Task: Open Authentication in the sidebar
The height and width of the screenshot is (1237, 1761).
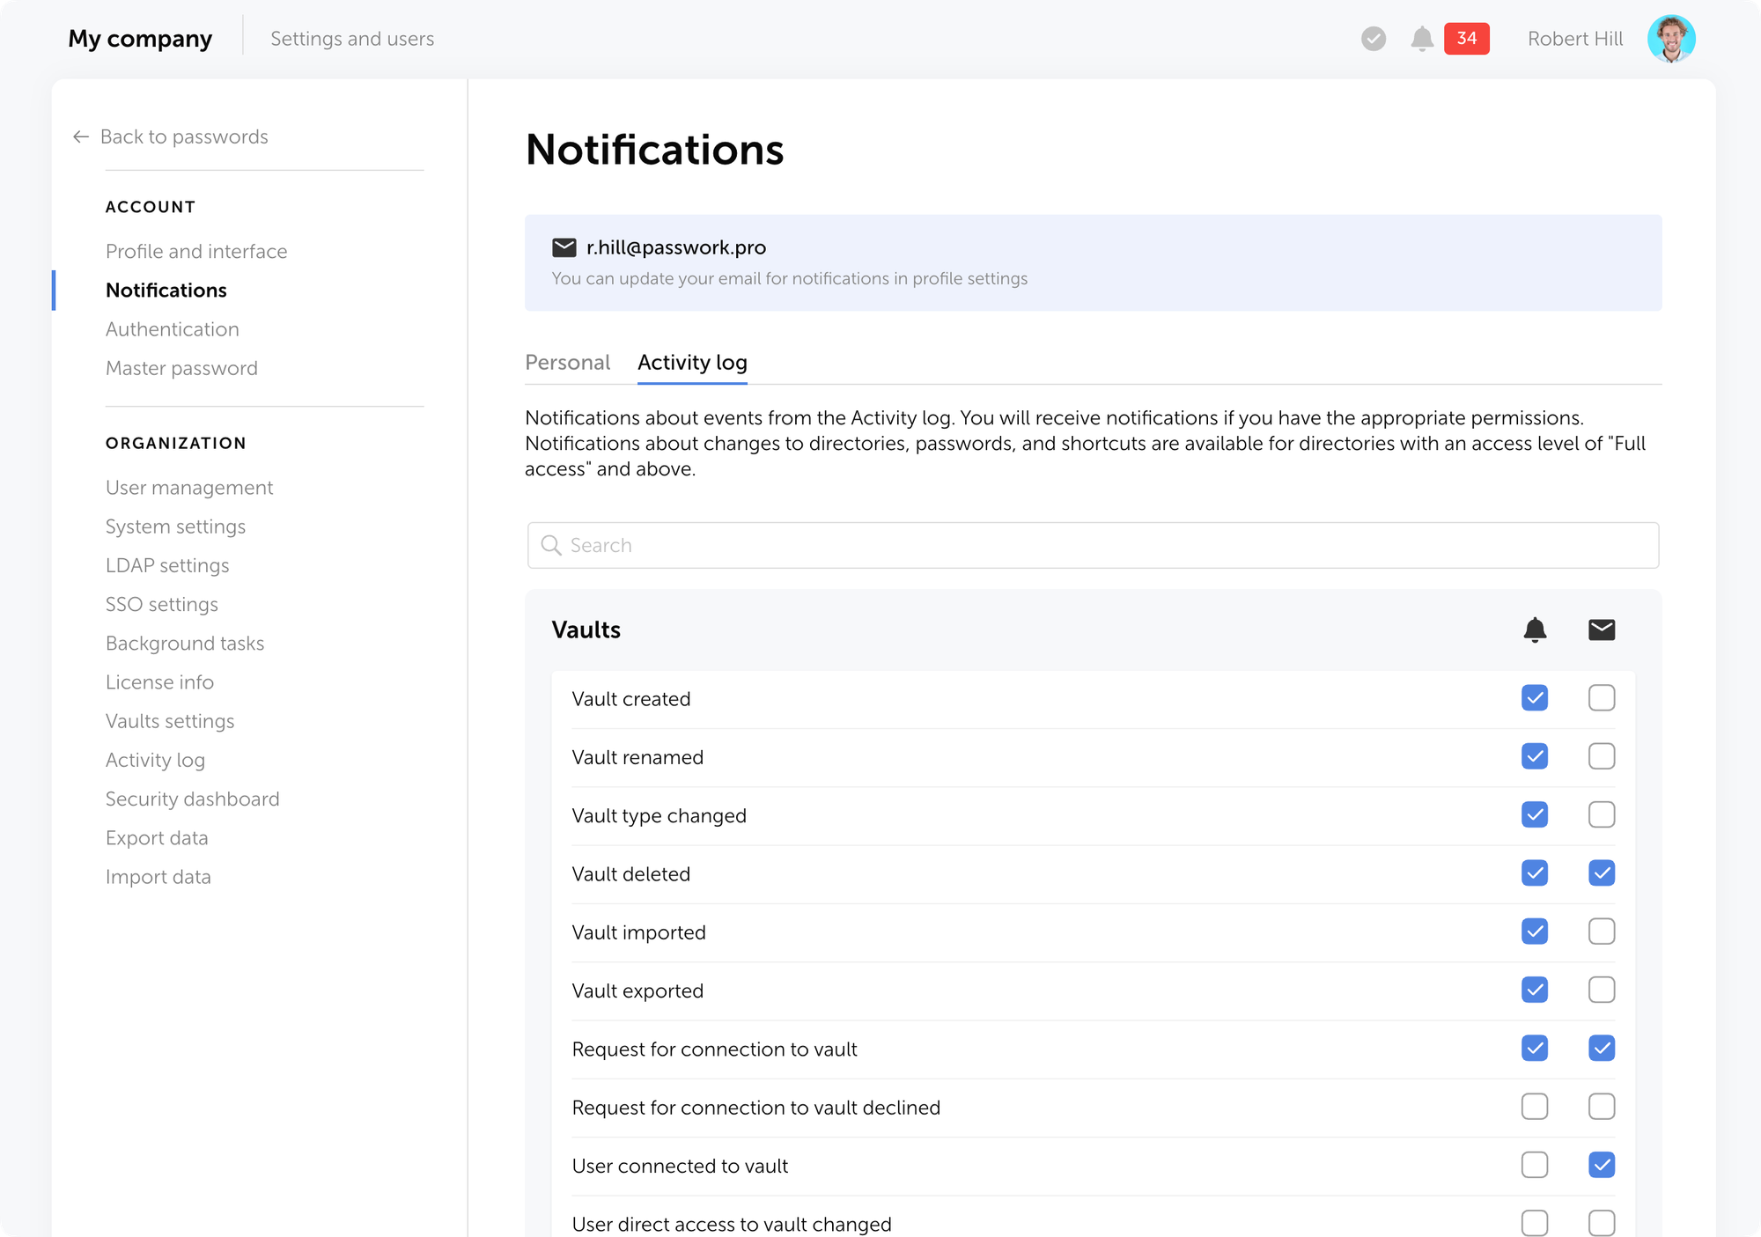Action: 173,329
